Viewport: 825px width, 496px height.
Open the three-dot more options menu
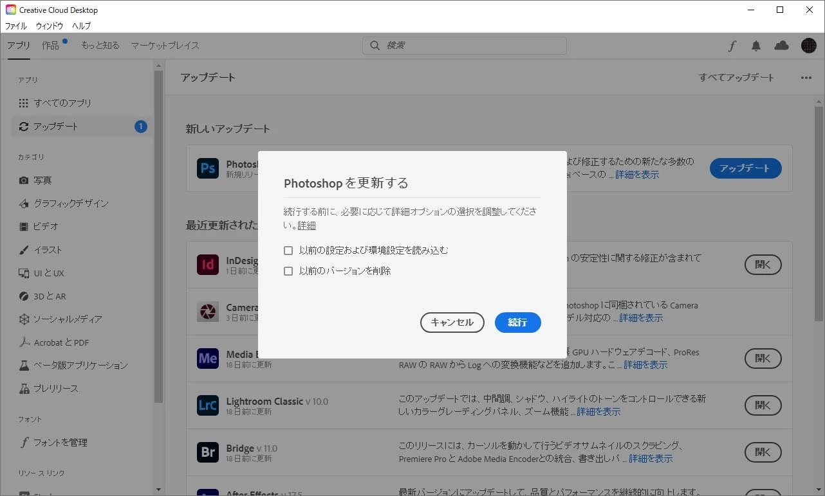[806, 78]
